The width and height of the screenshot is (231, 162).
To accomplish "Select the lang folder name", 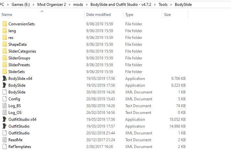I will pyautogui.click(x=12, y=31).
